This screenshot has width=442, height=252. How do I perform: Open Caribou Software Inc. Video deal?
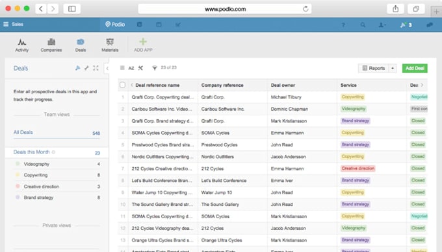162,109
